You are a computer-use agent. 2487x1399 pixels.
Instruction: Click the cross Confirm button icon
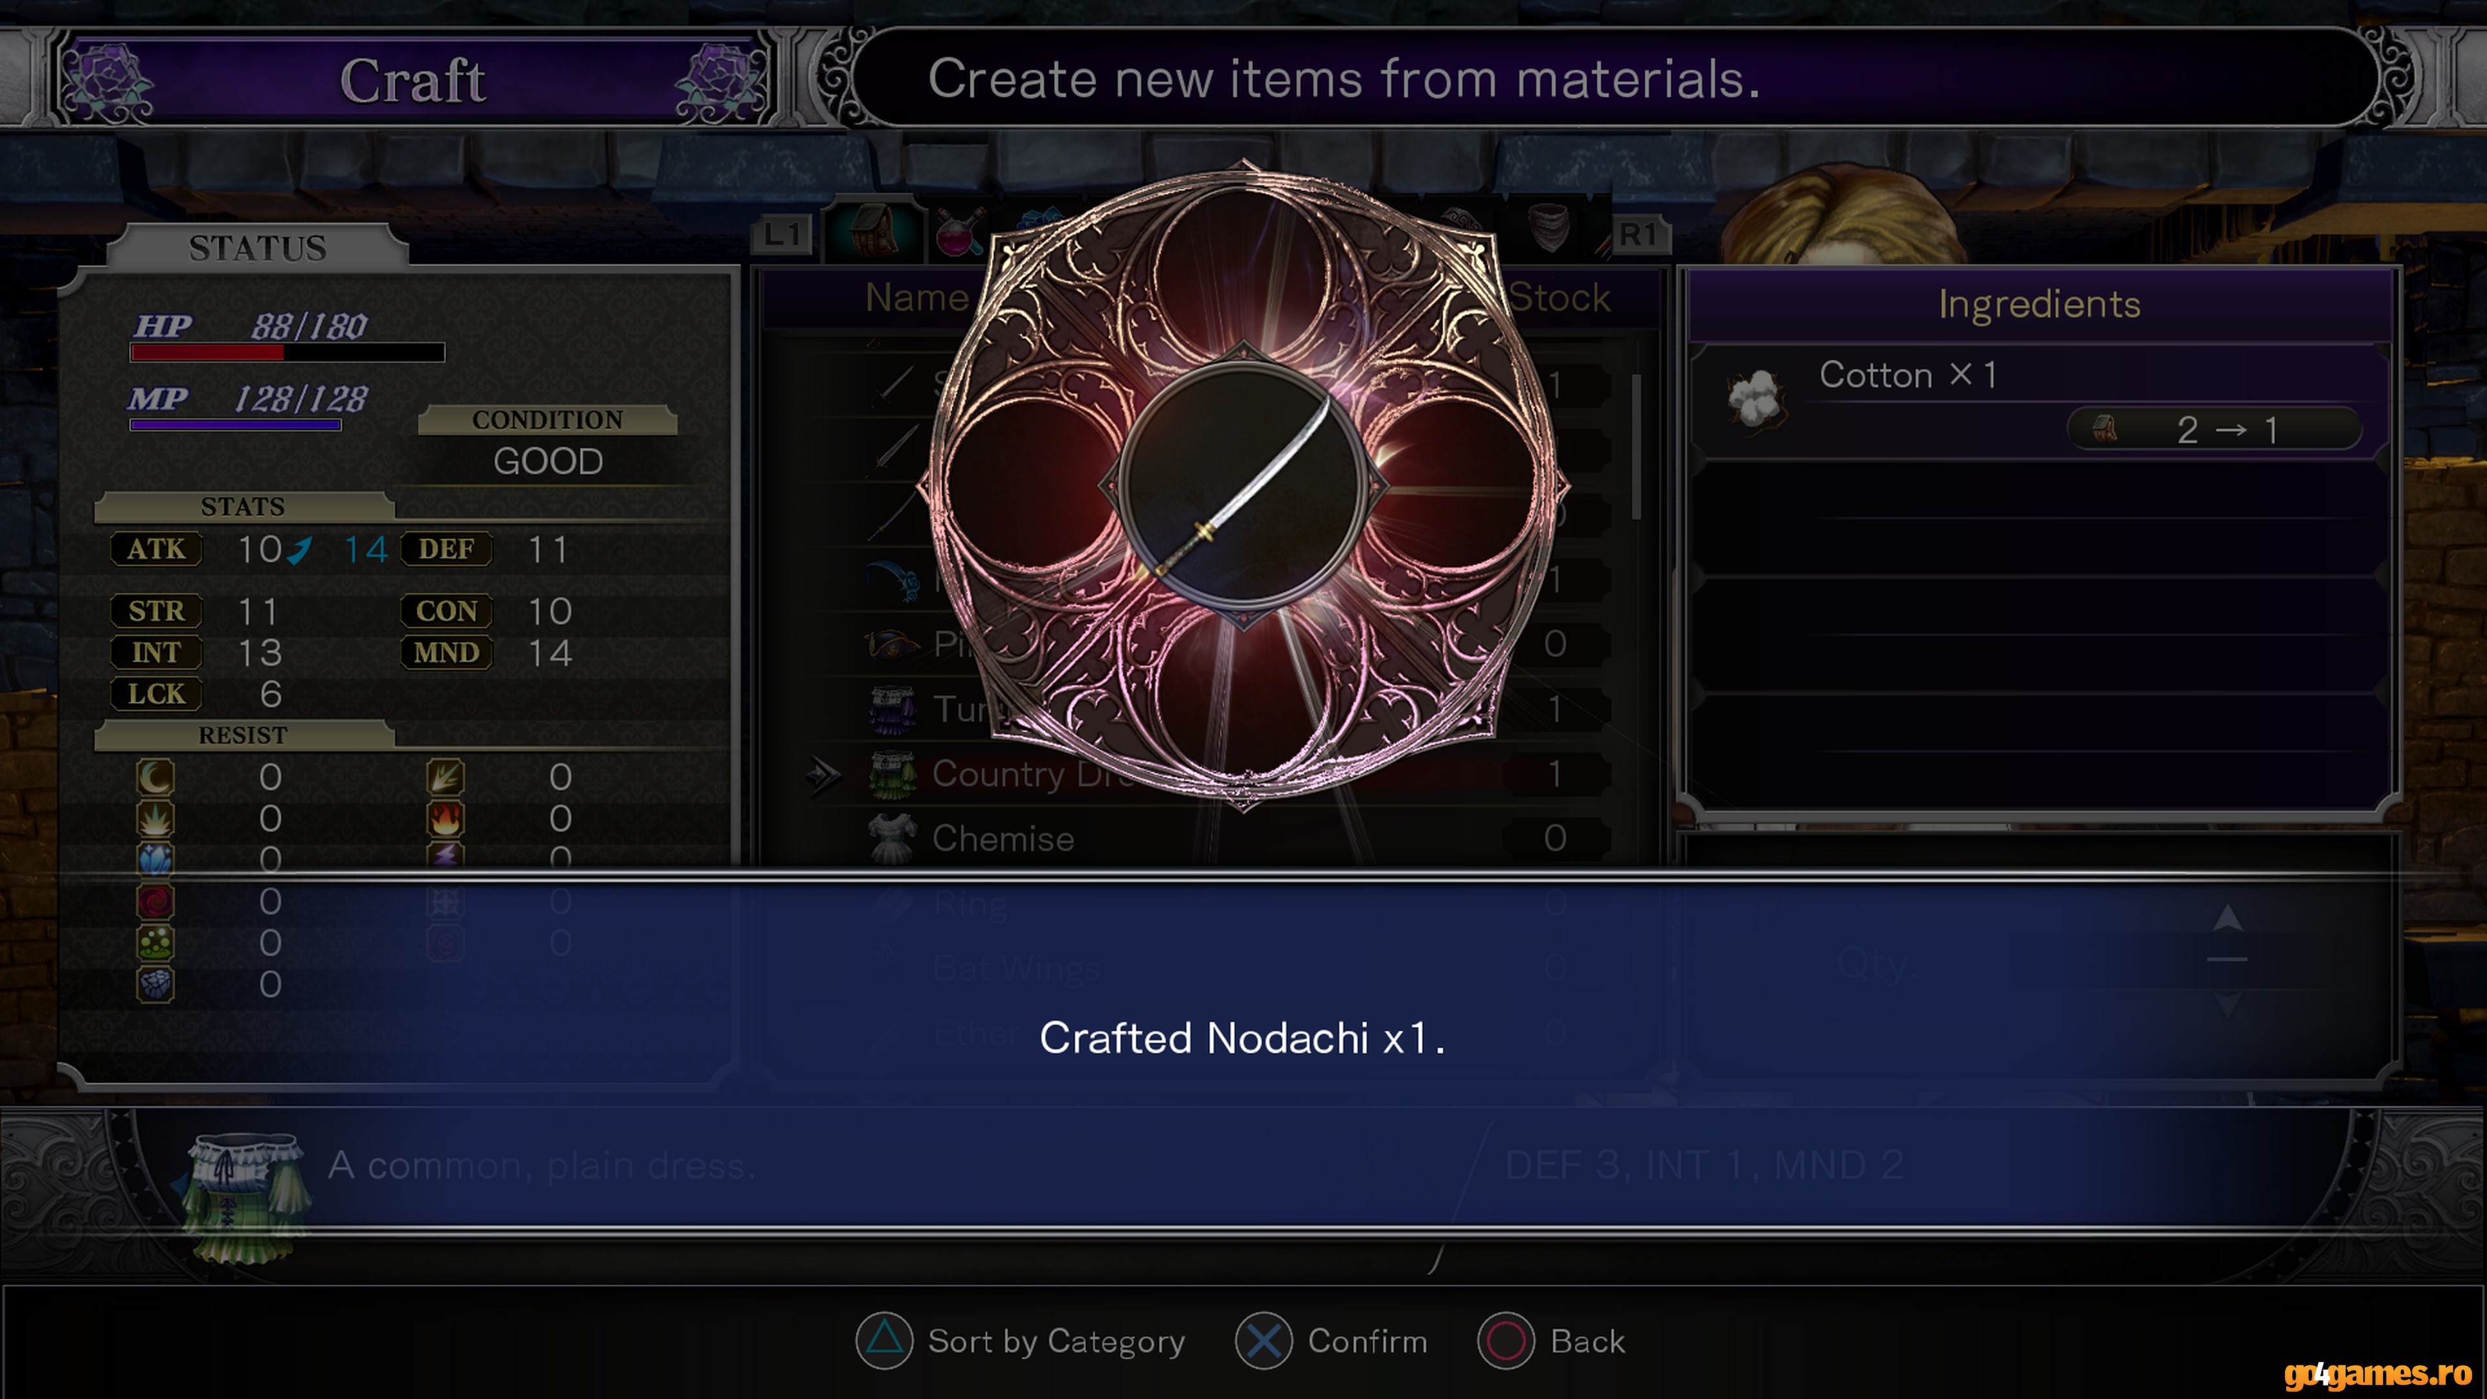tap(1264, 1340)
